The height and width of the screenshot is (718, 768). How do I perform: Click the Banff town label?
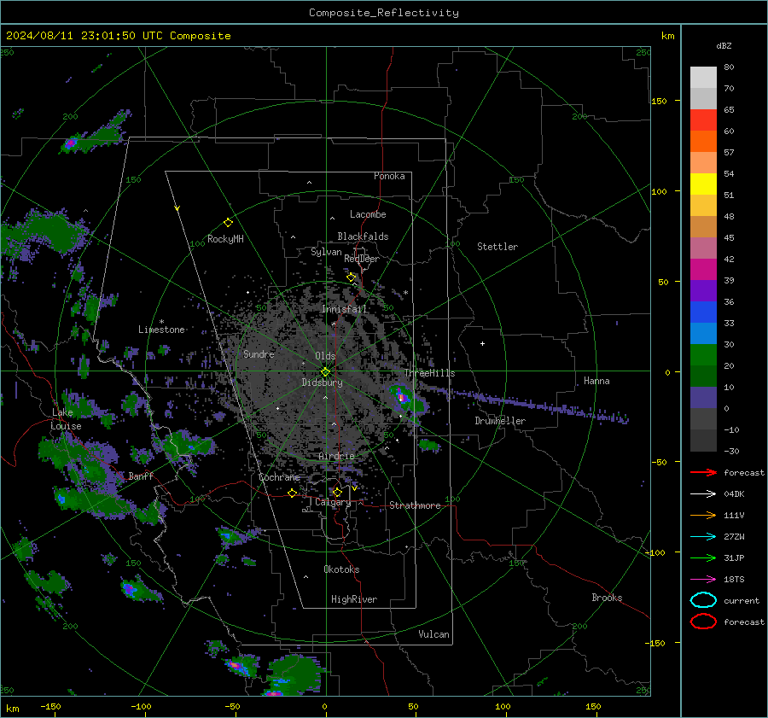141,476
